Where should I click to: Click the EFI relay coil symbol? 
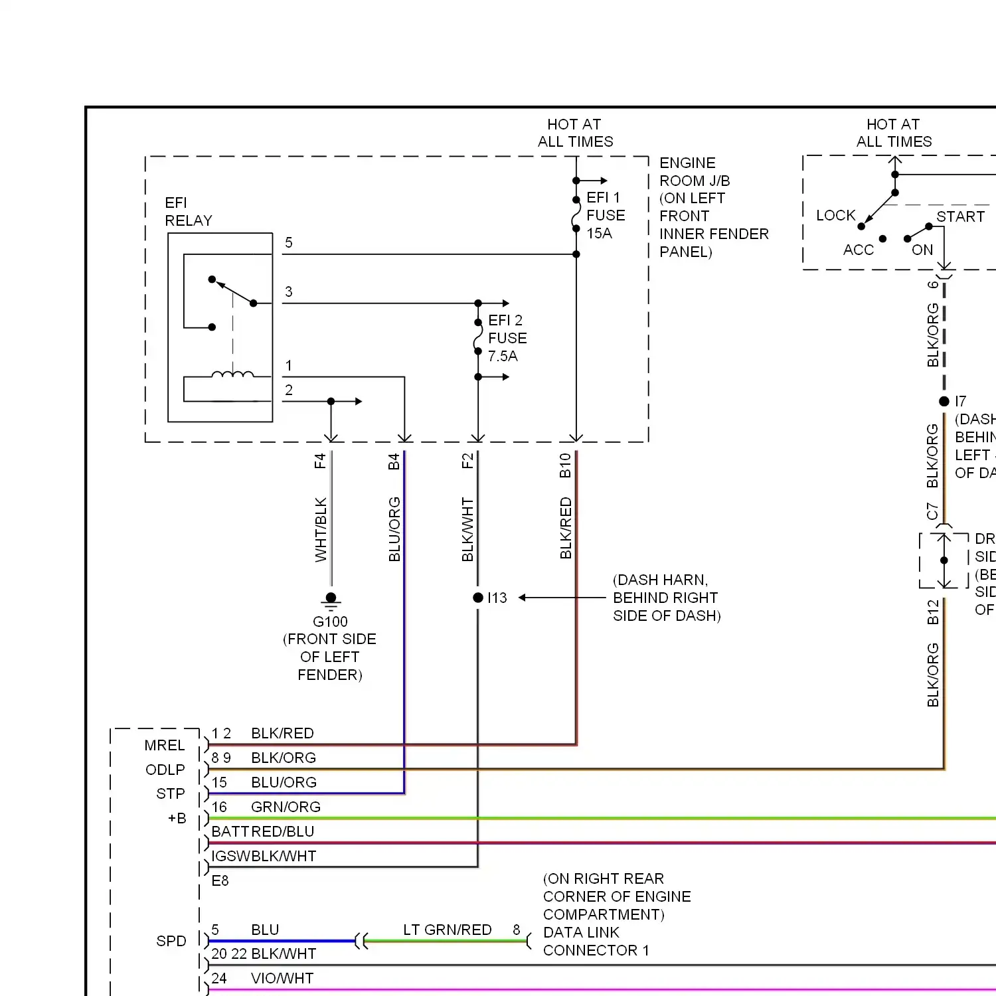(232, 375)
